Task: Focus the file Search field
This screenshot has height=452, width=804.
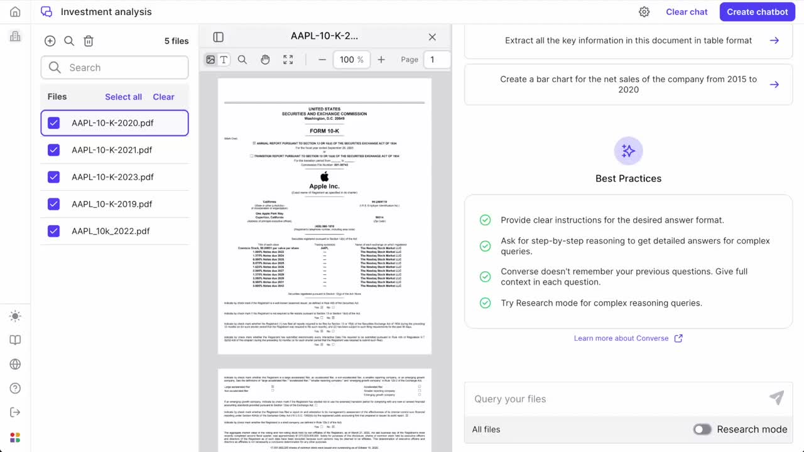Action: click(114, 68)
